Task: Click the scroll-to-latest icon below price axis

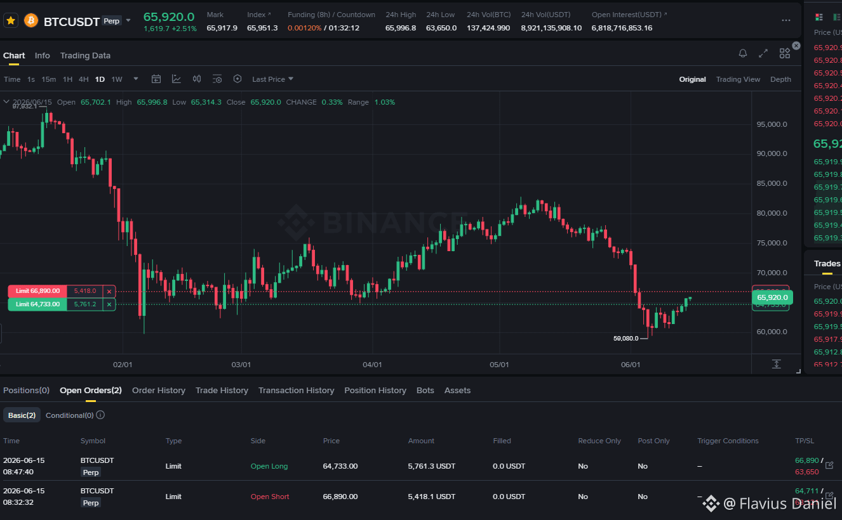Action: pos(777,363)
